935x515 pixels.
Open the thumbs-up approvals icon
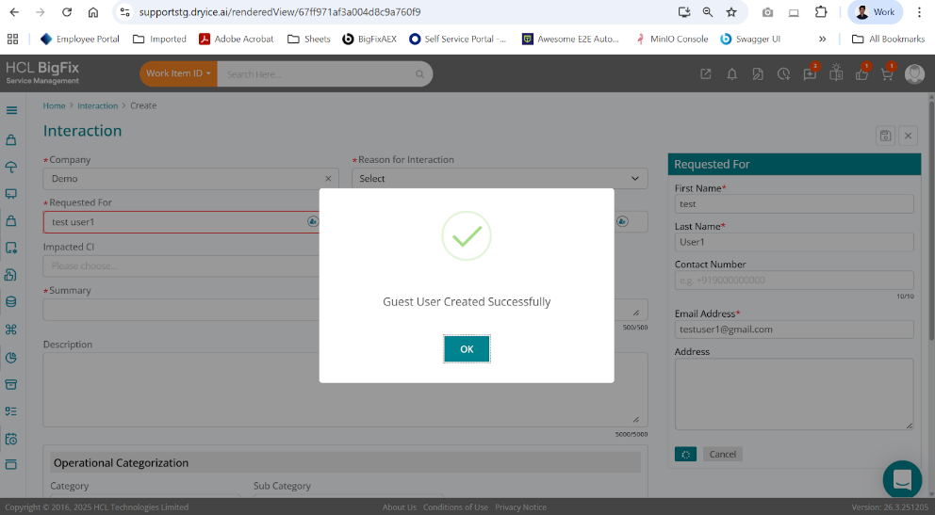(x=862, y=73)
